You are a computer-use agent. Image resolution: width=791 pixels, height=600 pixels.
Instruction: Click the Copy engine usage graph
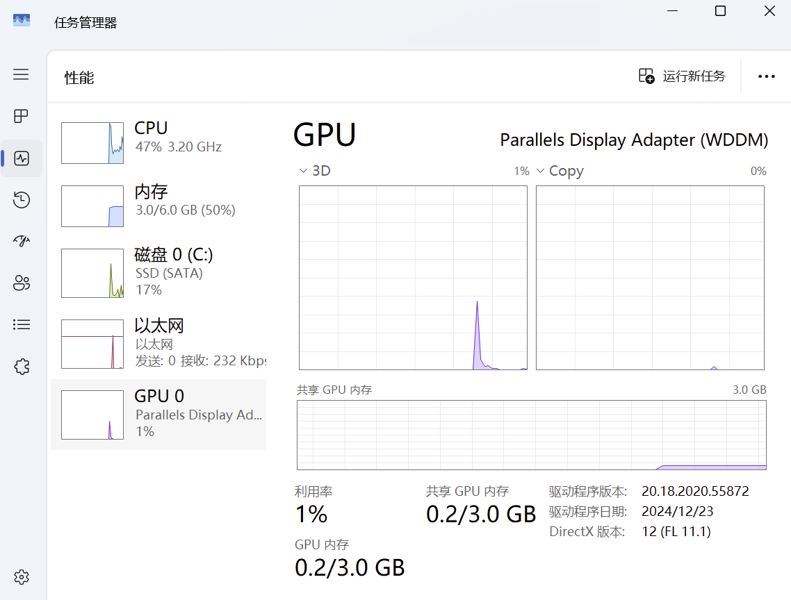pyautogui.click(x=651, y=278)
